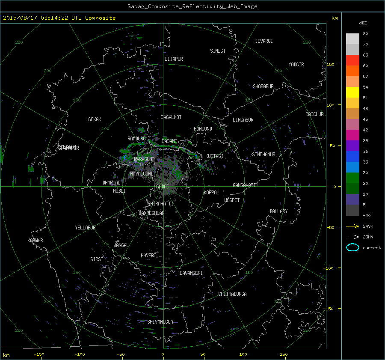Click the HAVERI city label
385x360 pixels.
tap(148, 256)
